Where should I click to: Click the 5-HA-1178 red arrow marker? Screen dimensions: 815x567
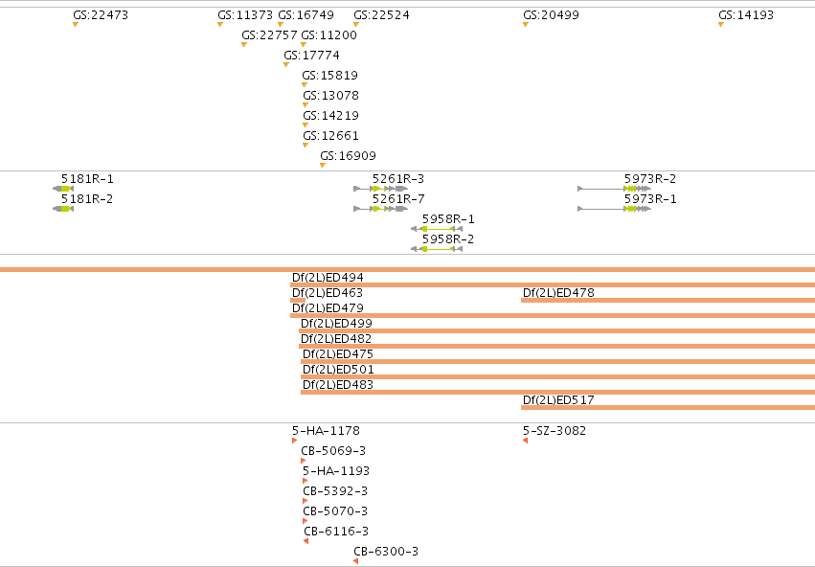pos(295,441)
